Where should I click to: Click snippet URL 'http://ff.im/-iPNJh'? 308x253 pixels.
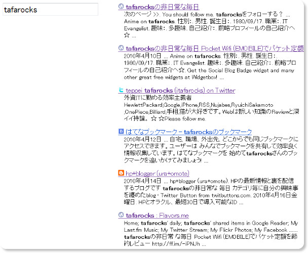pos(176,244)
